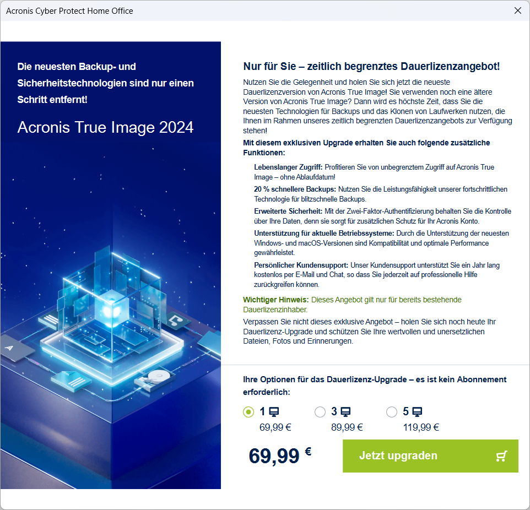This screenshot has width=530, height=510.
Task: Click the shopping cart icon on the green button
Action: 501,455
